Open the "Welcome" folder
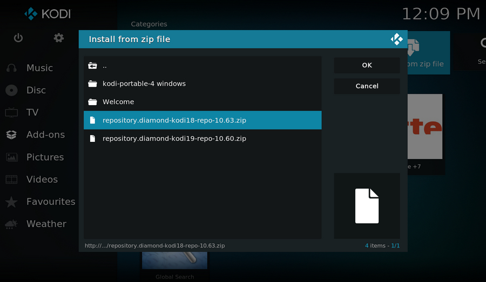 coord(202,102)
